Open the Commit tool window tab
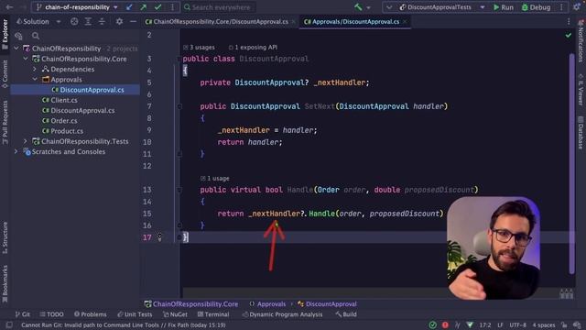Image resolution: width=586 pixels, height=330 pixels. (5, 73)
